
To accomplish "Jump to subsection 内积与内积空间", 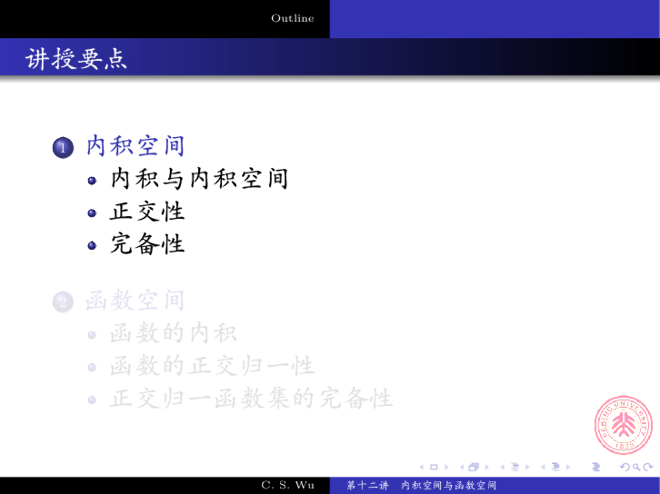I will (x=199, y=179).
